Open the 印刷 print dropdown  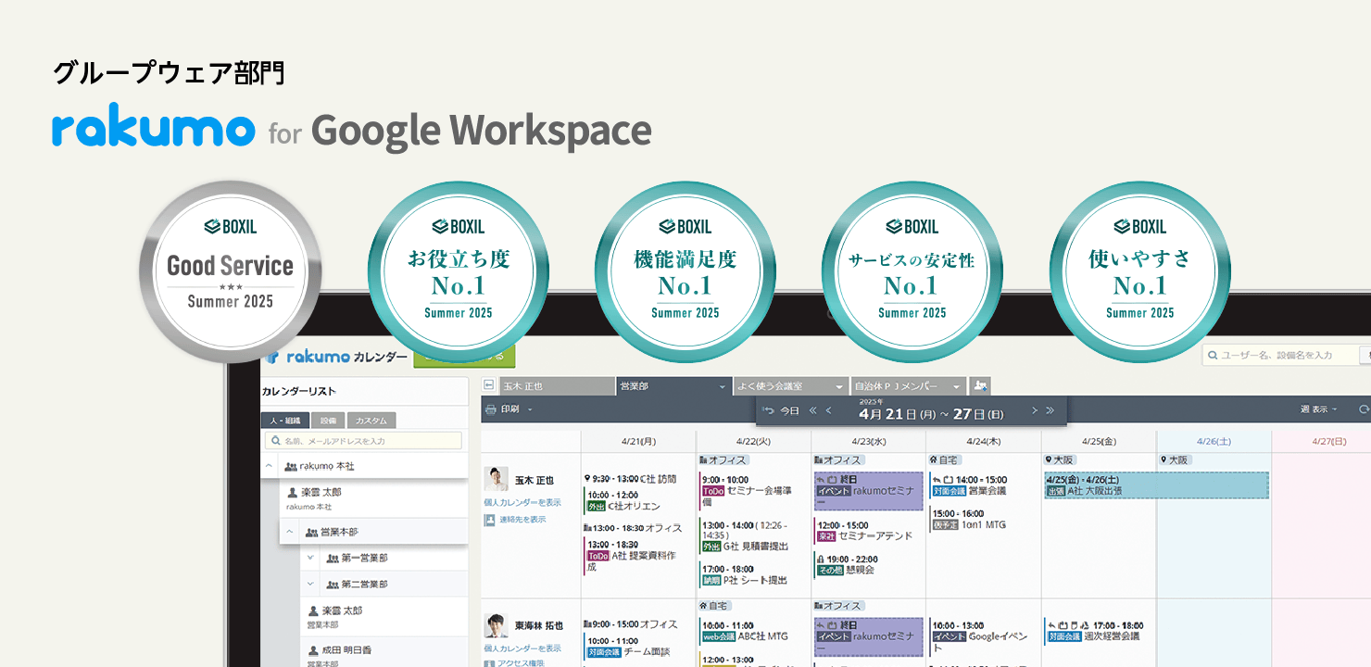pyautogui.click(x=530, y=409)
